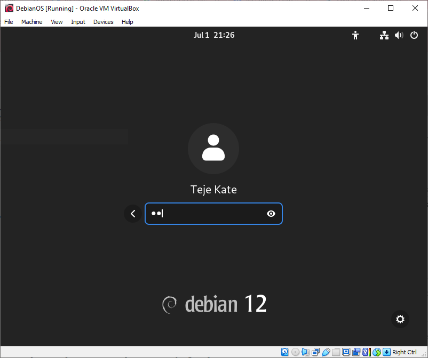Click the audio indicator in status bar
Image resolution: width=428 pixels, height=358 pixels.
305,352
